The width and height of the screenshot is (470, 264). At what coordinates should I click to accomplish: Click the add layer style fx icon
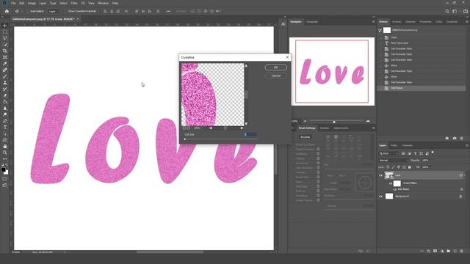click(x=429, y=251)
